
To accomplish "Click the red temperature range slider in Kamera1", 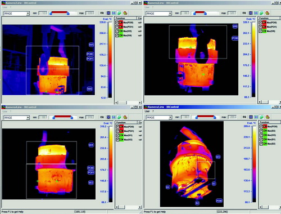I will (x=206, y=117).
